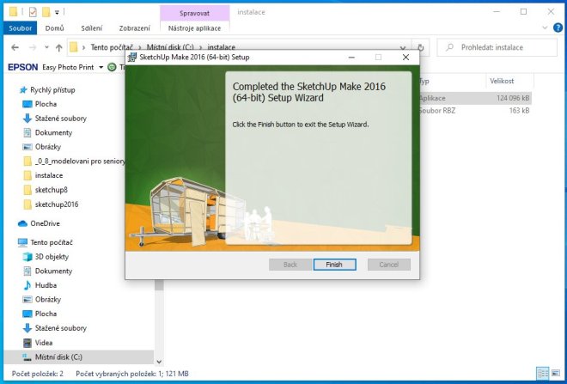Select the Aplikace 124 096 kB file row
This screenshot has height=384, width=567.
tap(475, 98)
